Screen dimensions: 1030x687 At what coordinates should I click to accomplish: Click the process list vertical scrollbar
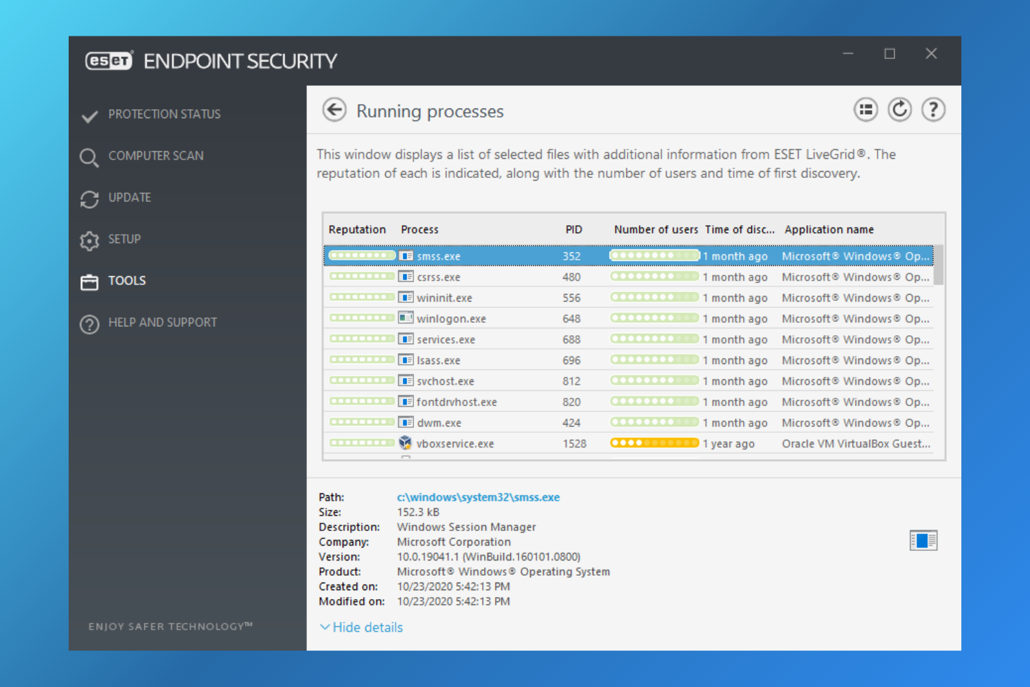coord(939,264)
